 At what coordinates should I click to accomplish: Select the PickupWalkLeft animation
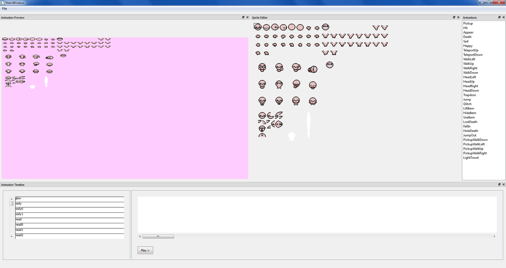pos(483,144)
